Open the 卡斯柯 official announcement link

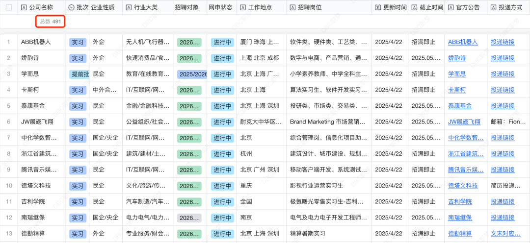point(457,90)
